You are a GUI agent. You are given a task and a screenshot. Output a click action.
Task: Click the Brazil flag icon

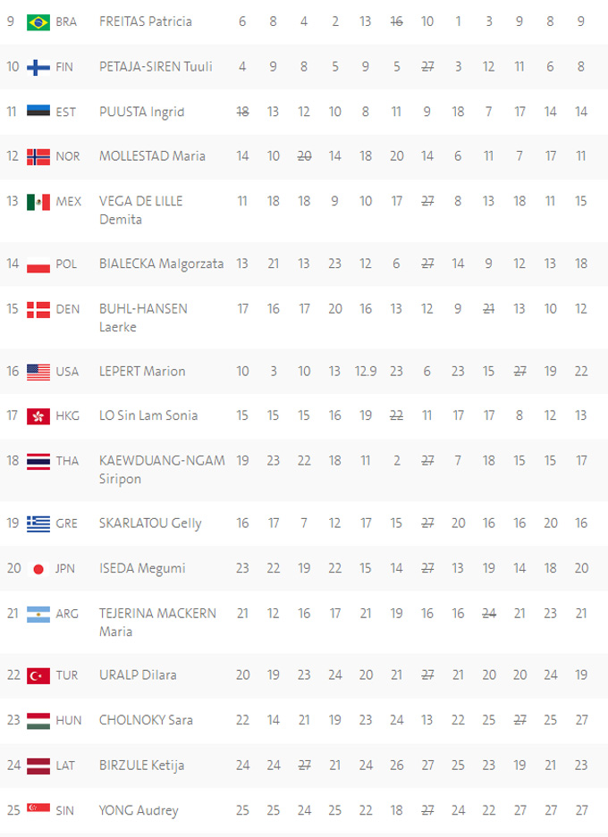point(38,21)
